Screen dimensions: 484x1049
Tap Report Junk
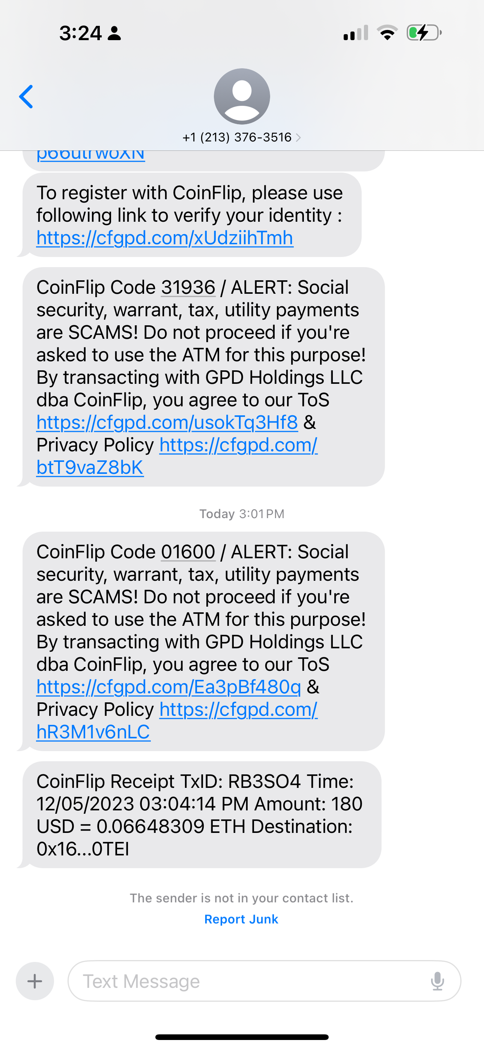pyautogui.click(x=241, y=919)
